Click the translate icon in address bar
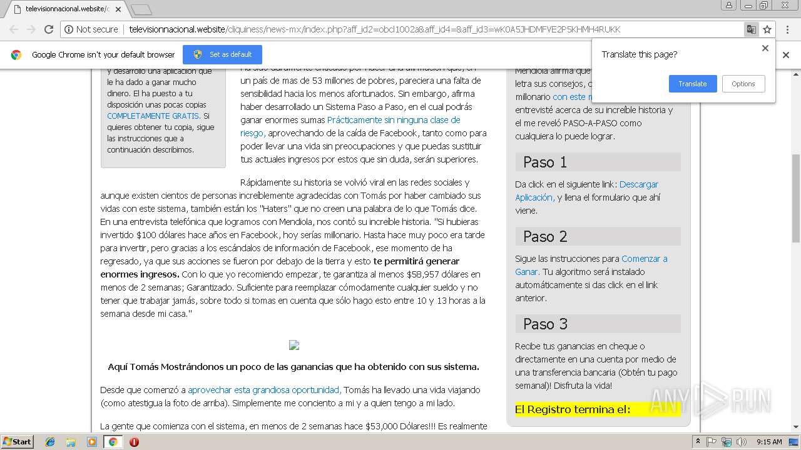The height and width of the screenshot is (450, 801). click(751, 29)
